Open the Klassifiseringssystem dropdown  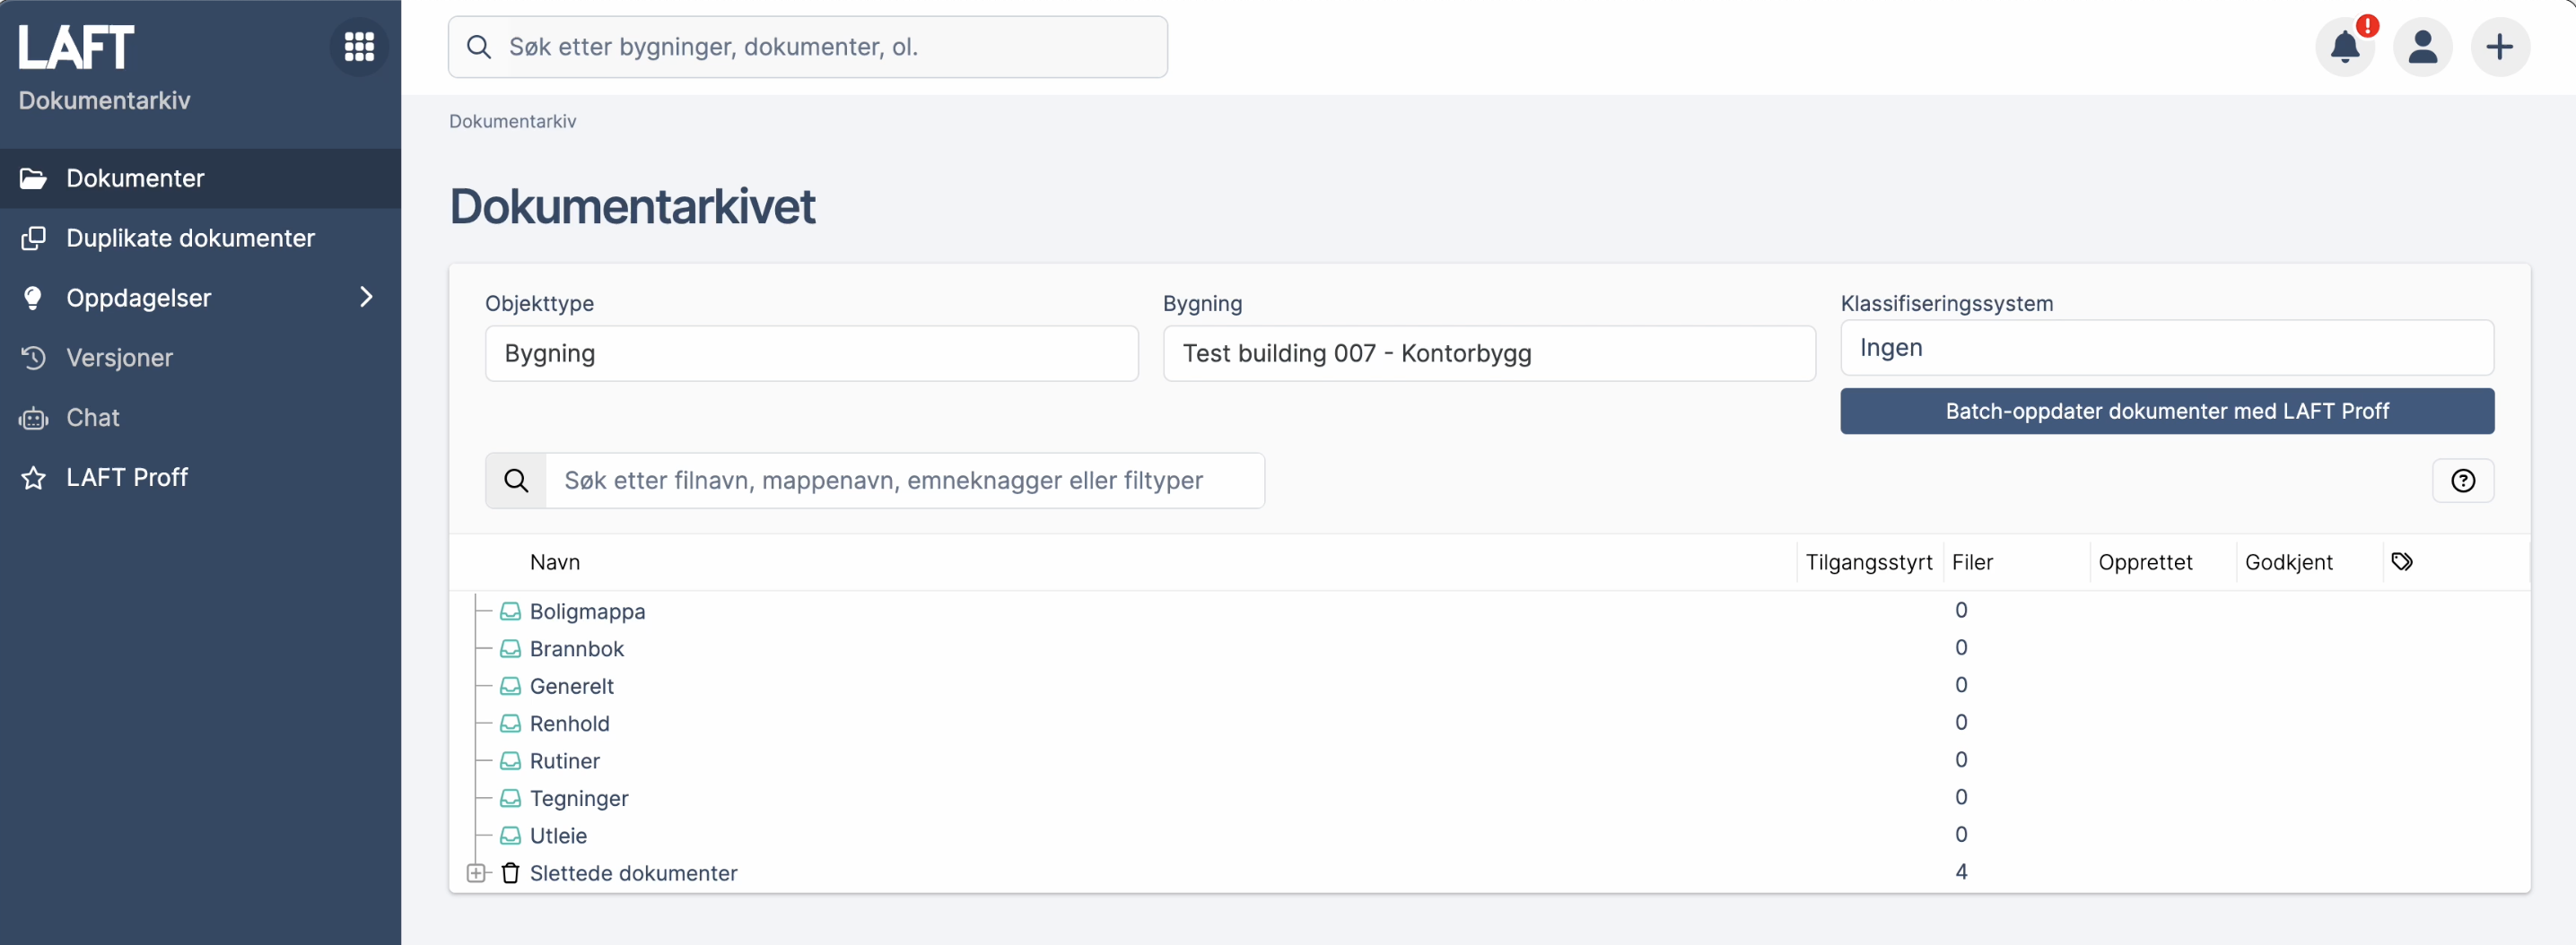coord(2167,348)
